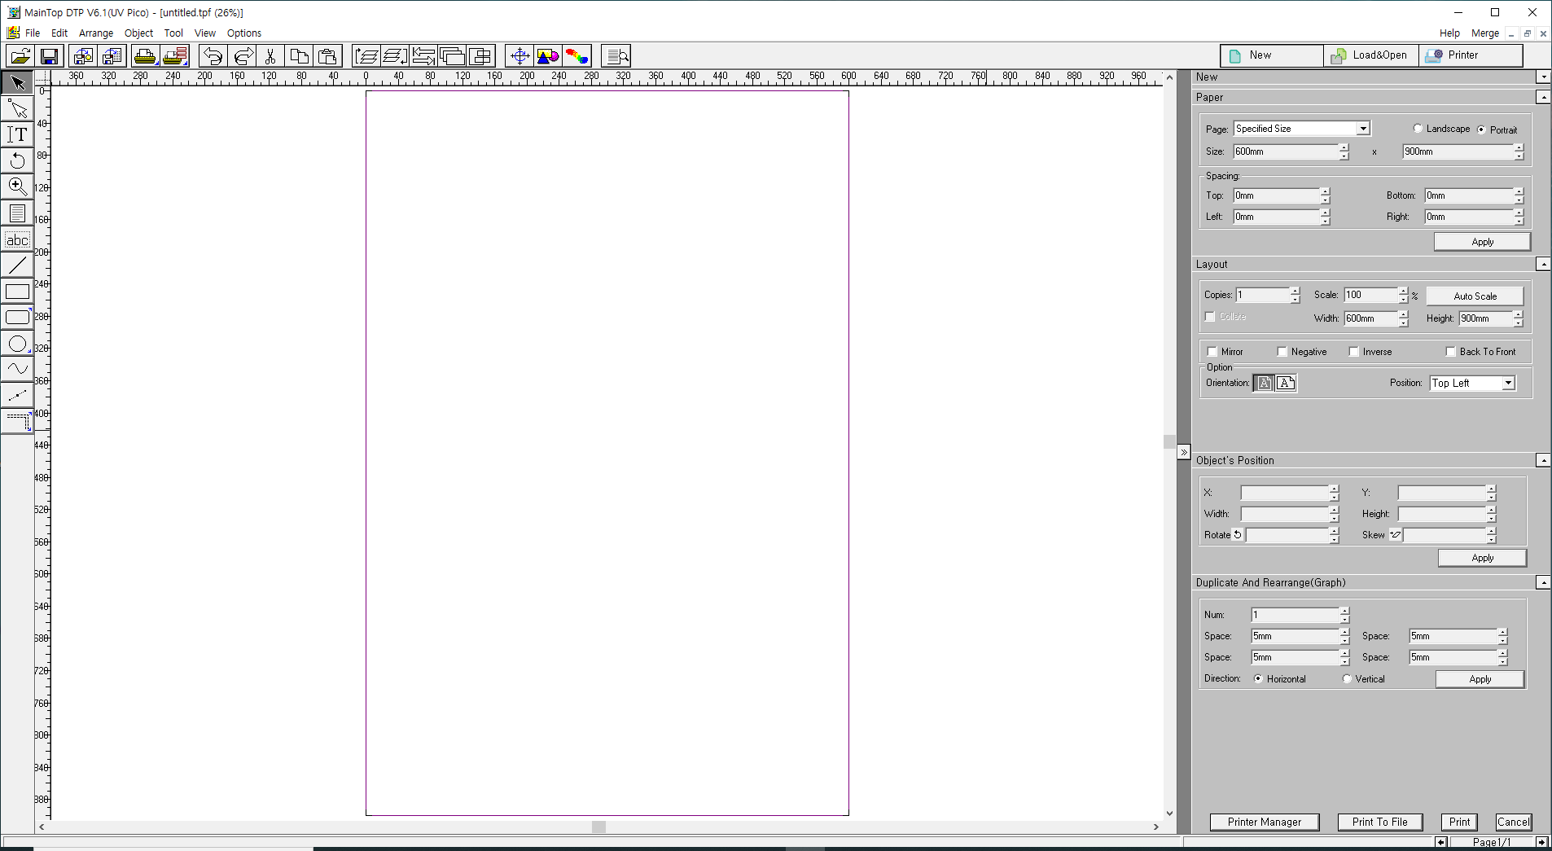Open the Printer Manager
Viewport: 1552px width, 851px height.
pyautogui.click(x=1264, y=822)
